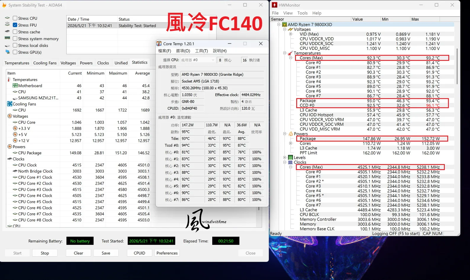Image resolution: width=470 pixels, height=280 pixels.
Task: Collapse the Cores (Max) temperature node
Action: pos(291,58)
